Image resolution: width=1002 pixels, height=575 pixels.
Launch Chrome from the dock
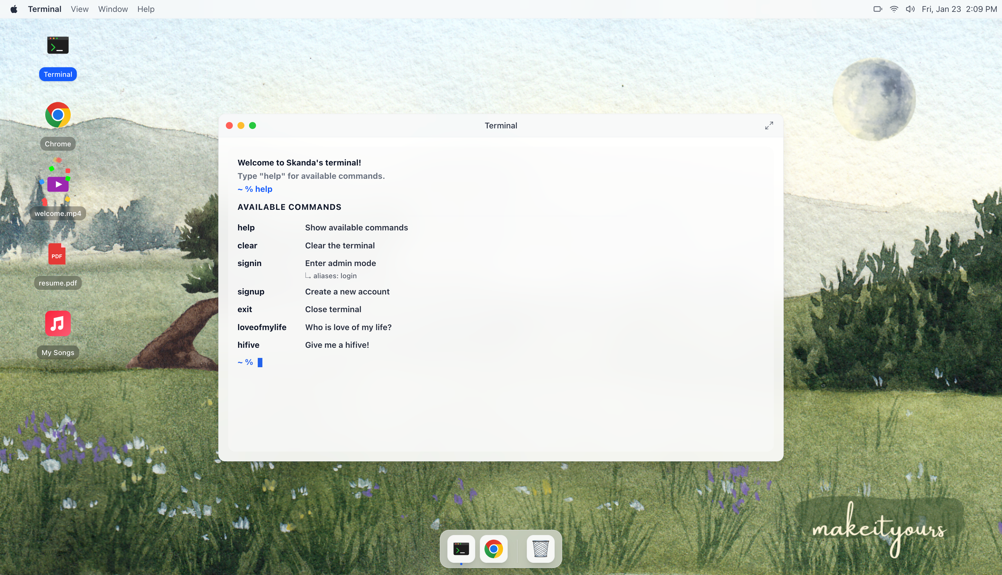pos(493,549)
